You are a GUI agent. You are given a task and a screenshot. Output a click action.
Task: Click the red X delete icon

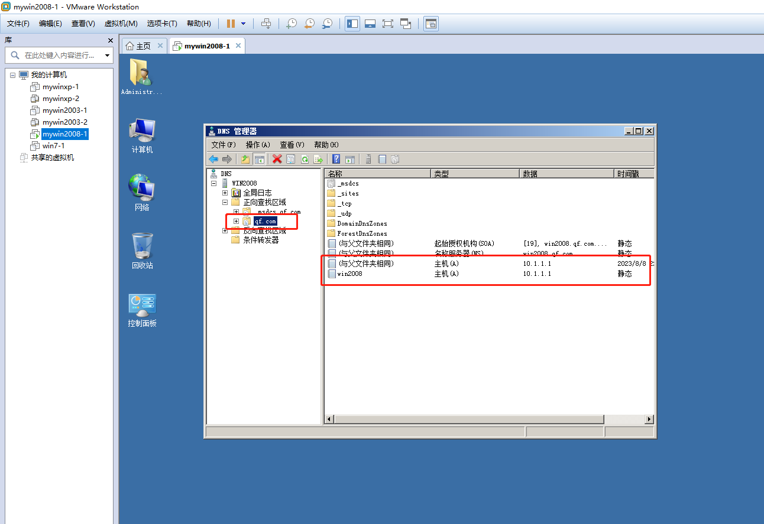(x=277, y=159)
